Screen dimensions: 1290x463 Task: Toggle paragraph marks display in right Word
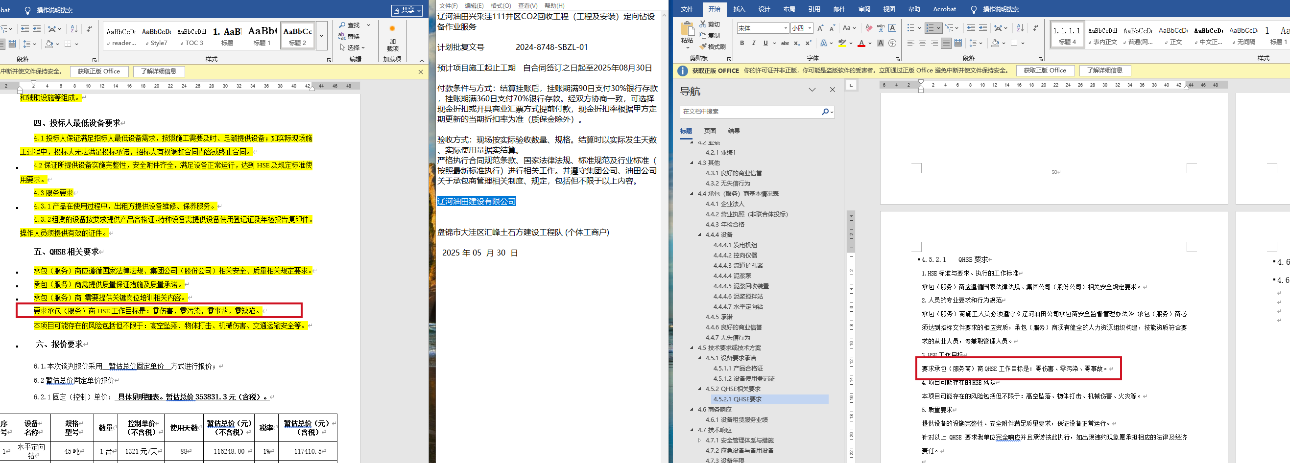1035,28
